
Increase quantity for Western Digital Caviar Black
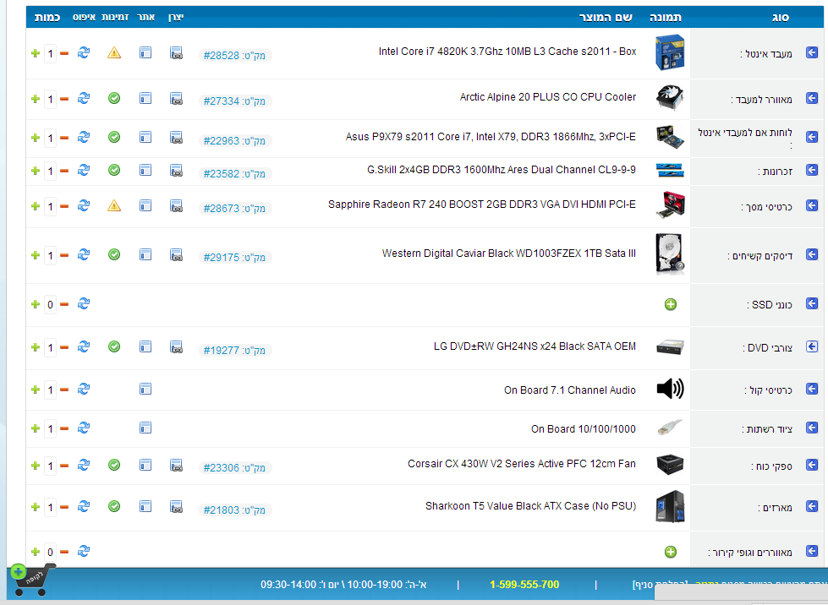36,255
